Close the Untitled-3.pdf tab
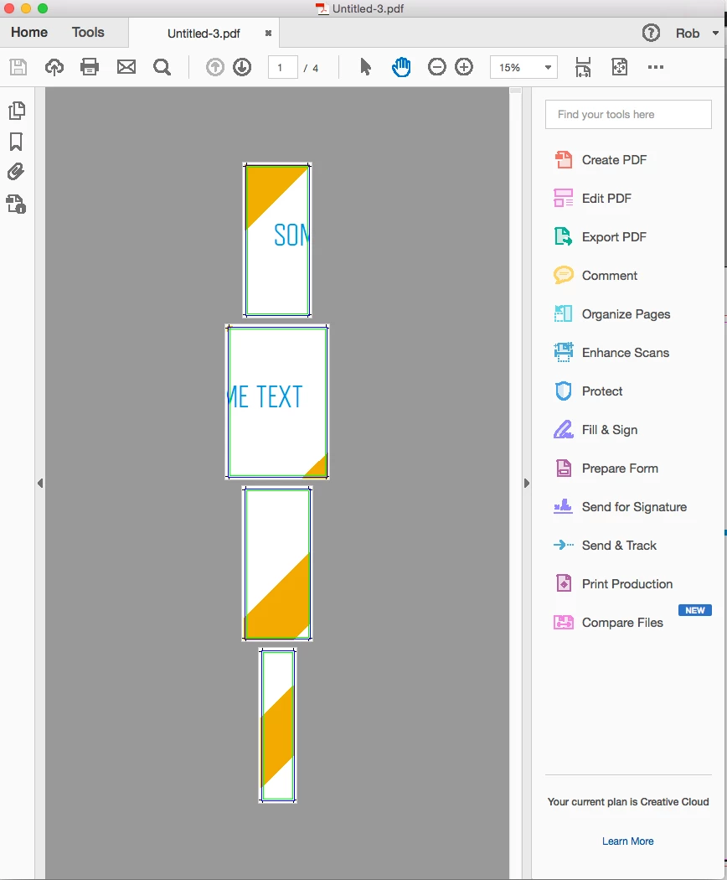Screen dimensions: 727x880 tap(268, 34)
